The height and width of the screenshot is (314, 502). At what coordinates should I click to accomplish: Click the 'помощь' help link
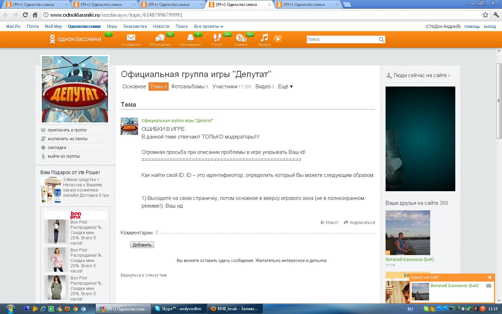click(472, 27)
